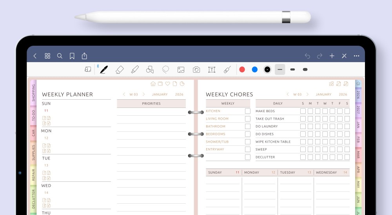
Task: Jump to the FEB month tab
Action: click(x=358, y=140)
